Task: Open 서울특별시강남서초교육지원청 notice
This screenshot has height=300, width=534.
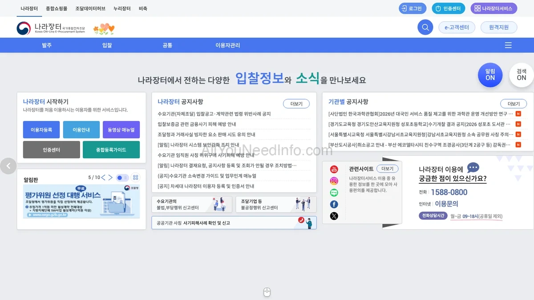Action: tap(421, 134)
